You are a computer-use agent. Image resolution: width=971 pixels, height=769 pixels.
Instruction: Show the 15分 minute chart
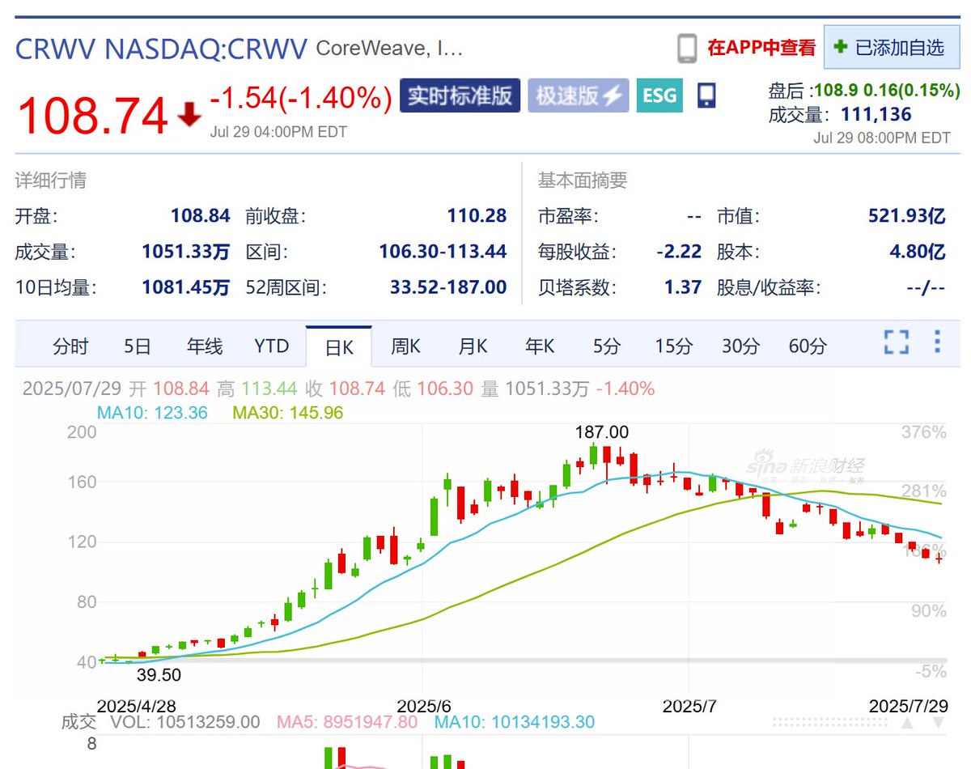[x=674, y=346]
